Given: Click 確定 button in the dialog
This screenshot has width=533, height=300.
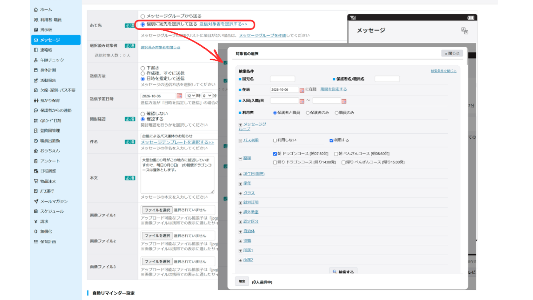Looking at the screenshot, I should [242, 281].
